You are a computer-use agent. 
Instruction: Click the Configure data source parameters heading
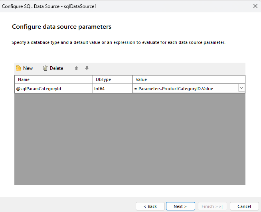tap(61, 27)
